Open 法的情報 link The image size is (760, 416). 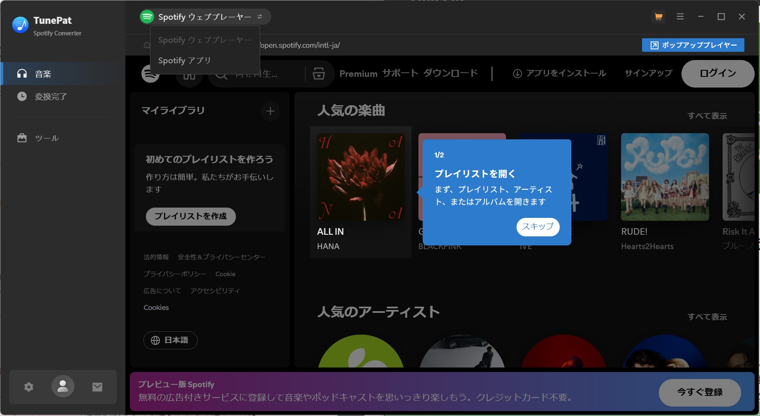pos(156,257)
